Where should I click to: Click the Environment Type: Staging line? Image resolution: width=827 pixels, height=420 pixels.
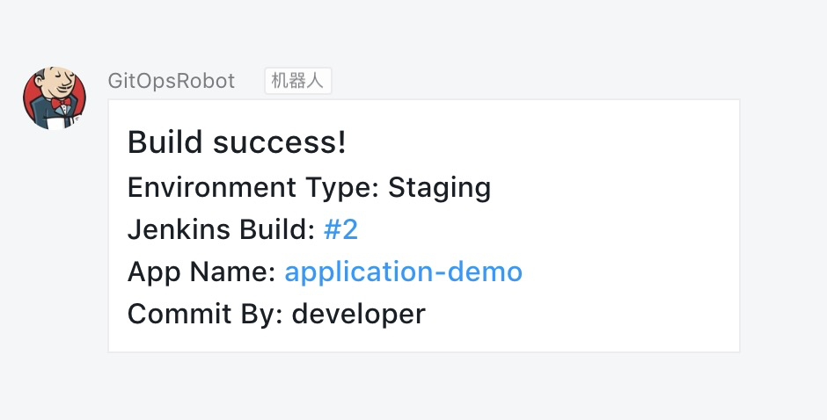click(309, 188)
